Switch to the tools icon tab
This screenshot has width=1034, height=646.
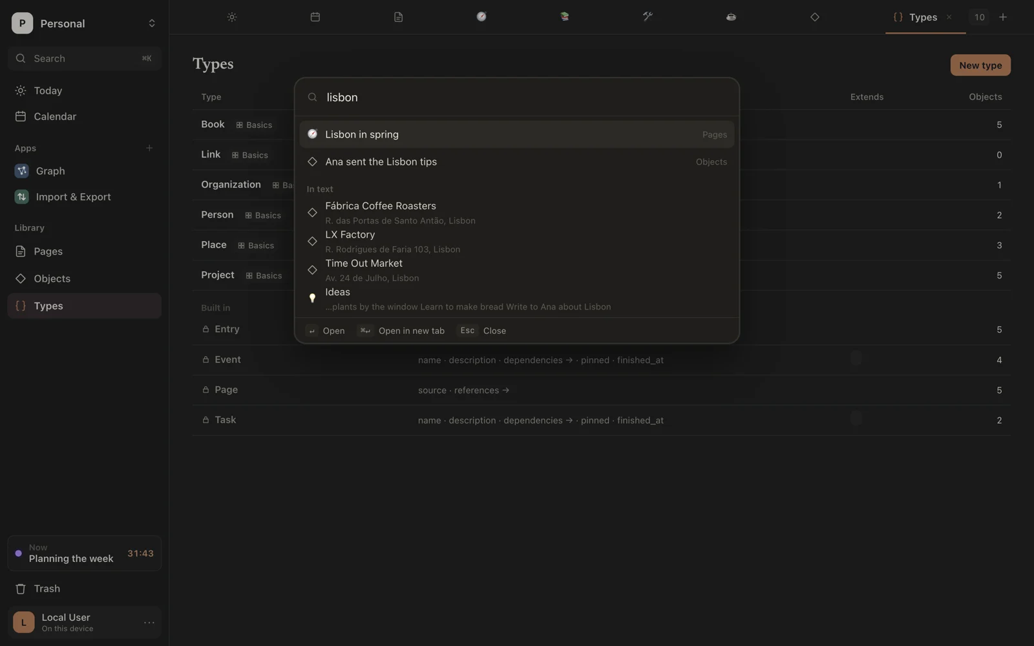(648, 17)
